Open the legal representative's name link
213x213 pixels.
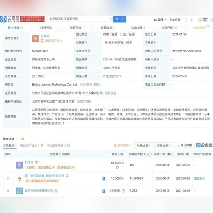pos(45,36)
